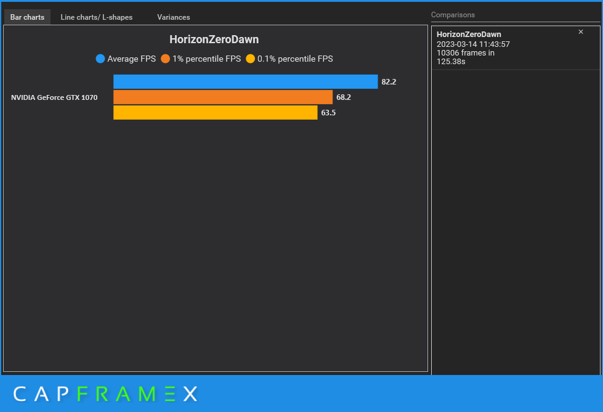The image size is (603, 412).
Task: Click the CapFrameX logo
Action: tap(105, 394)
